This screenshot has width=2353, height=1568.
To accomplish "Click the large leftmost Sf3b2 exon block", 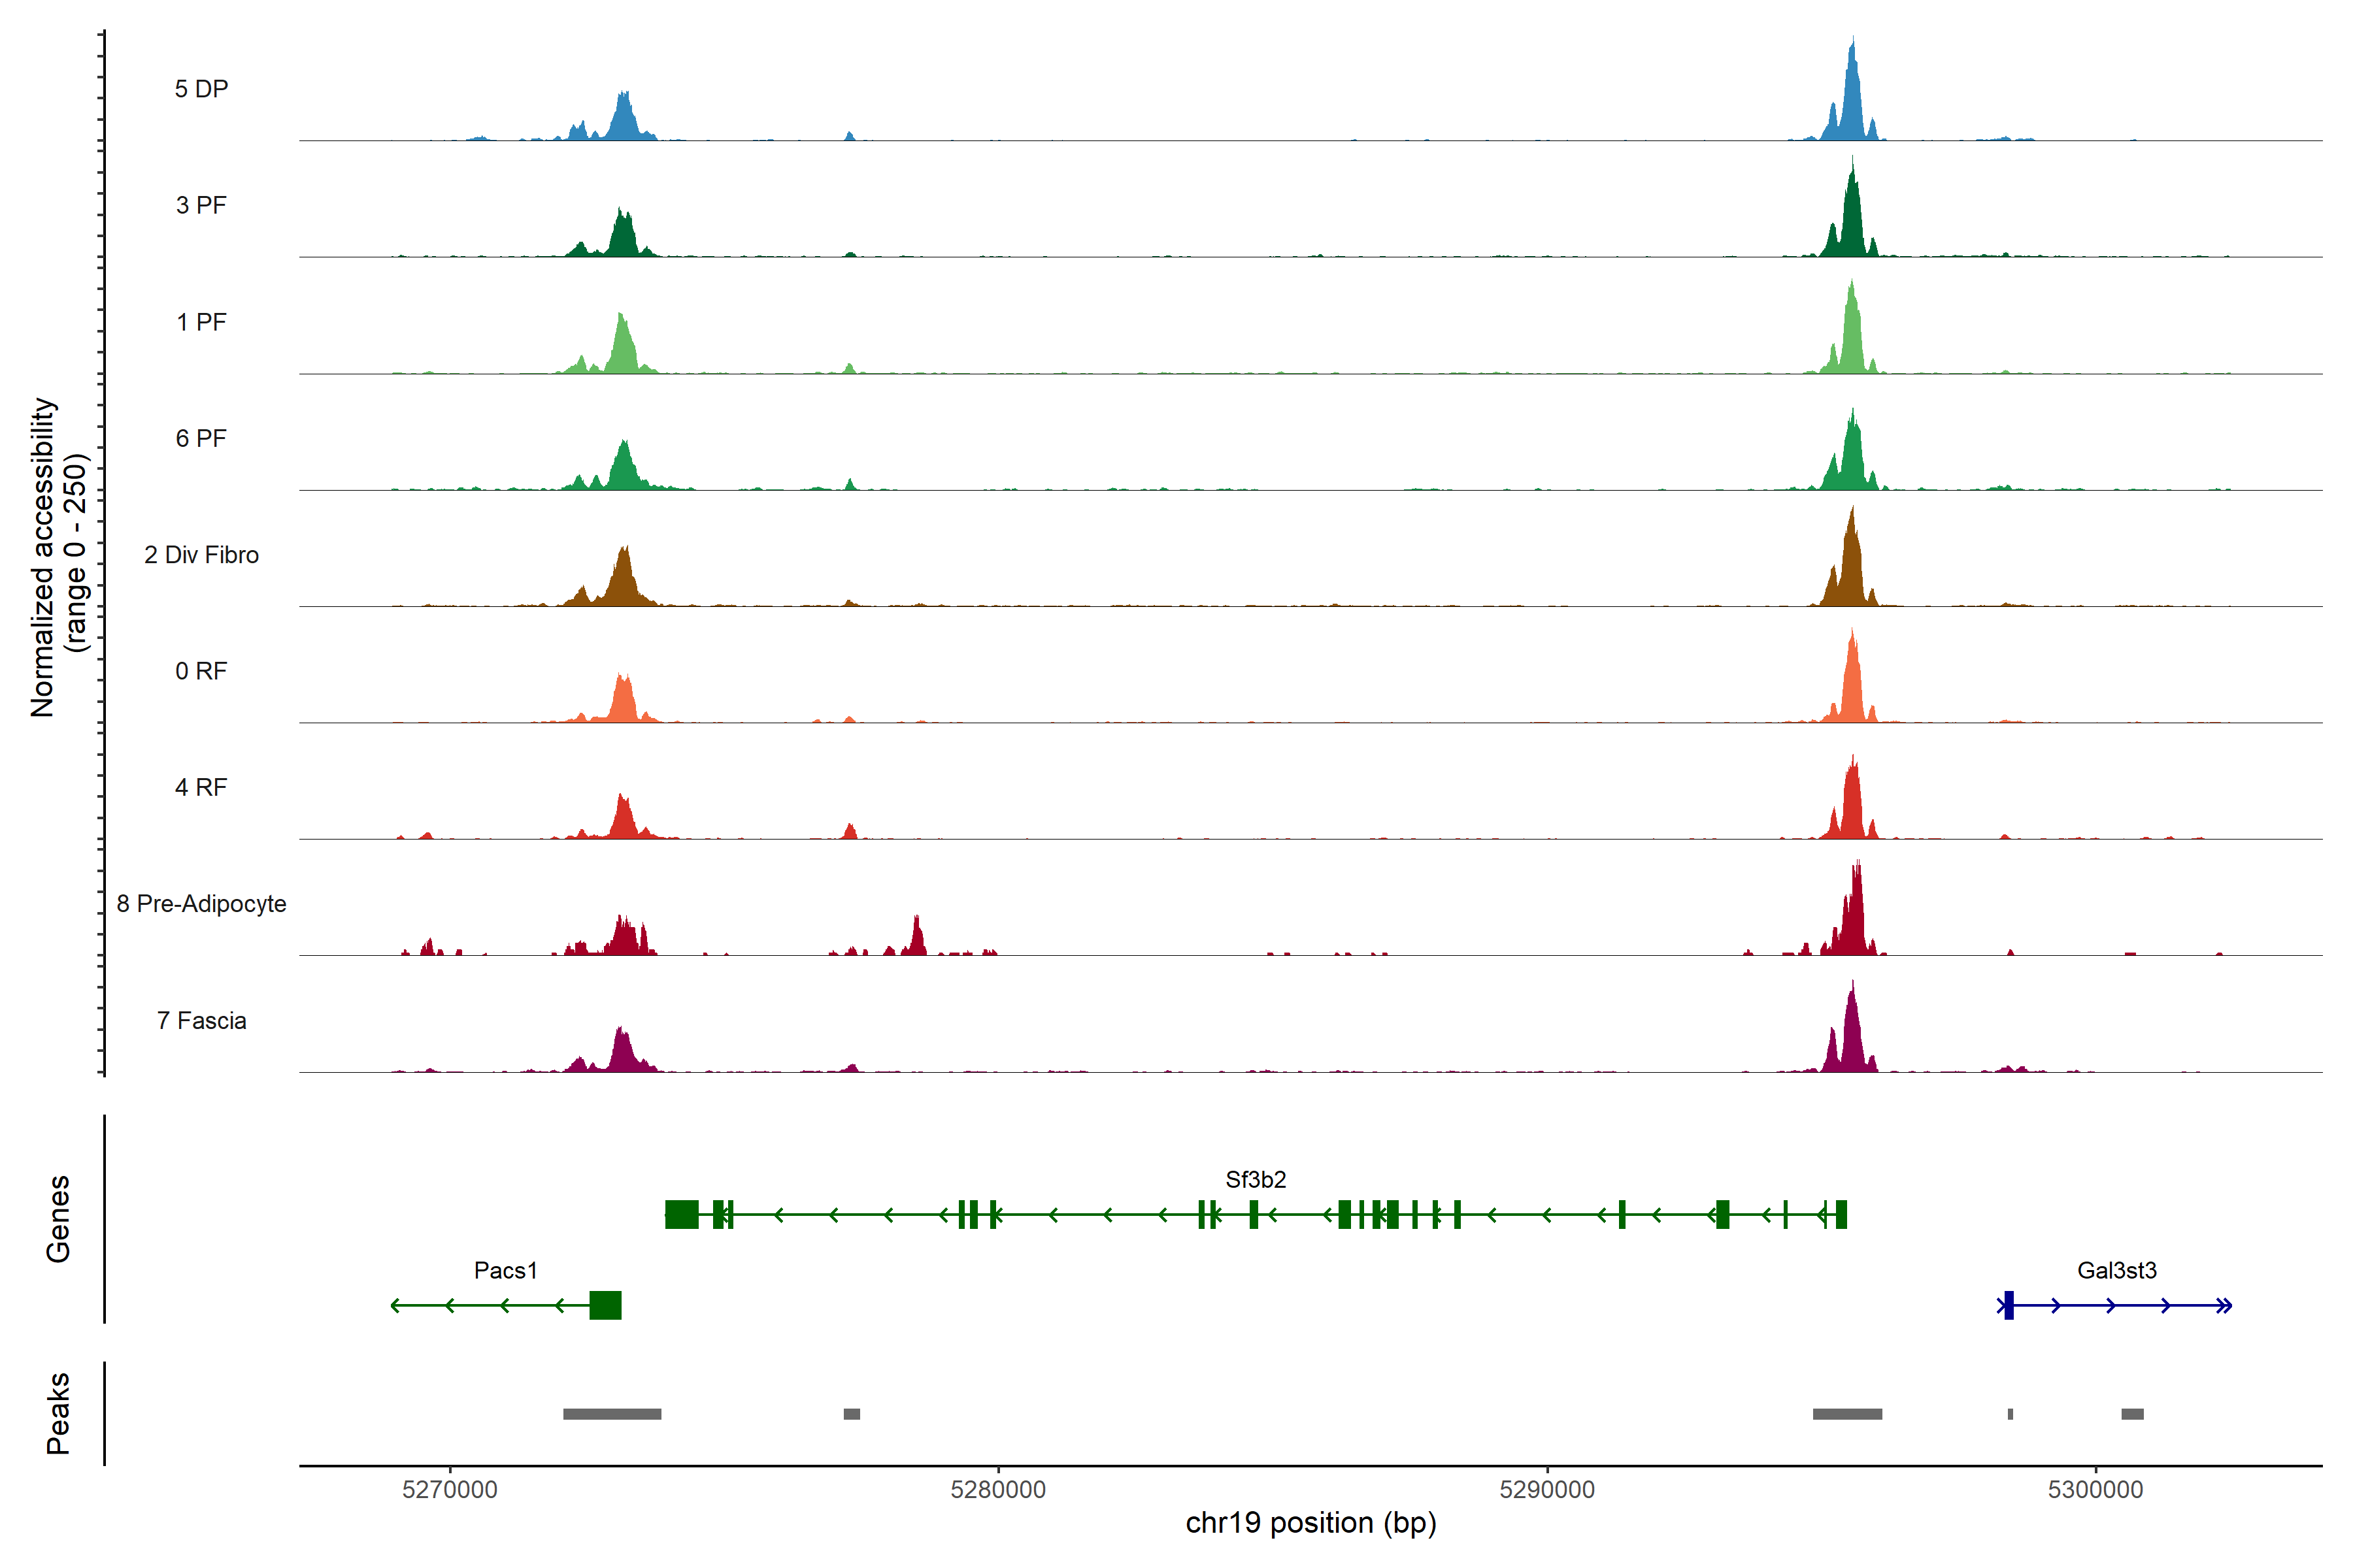I will (x=682, y=1214).
